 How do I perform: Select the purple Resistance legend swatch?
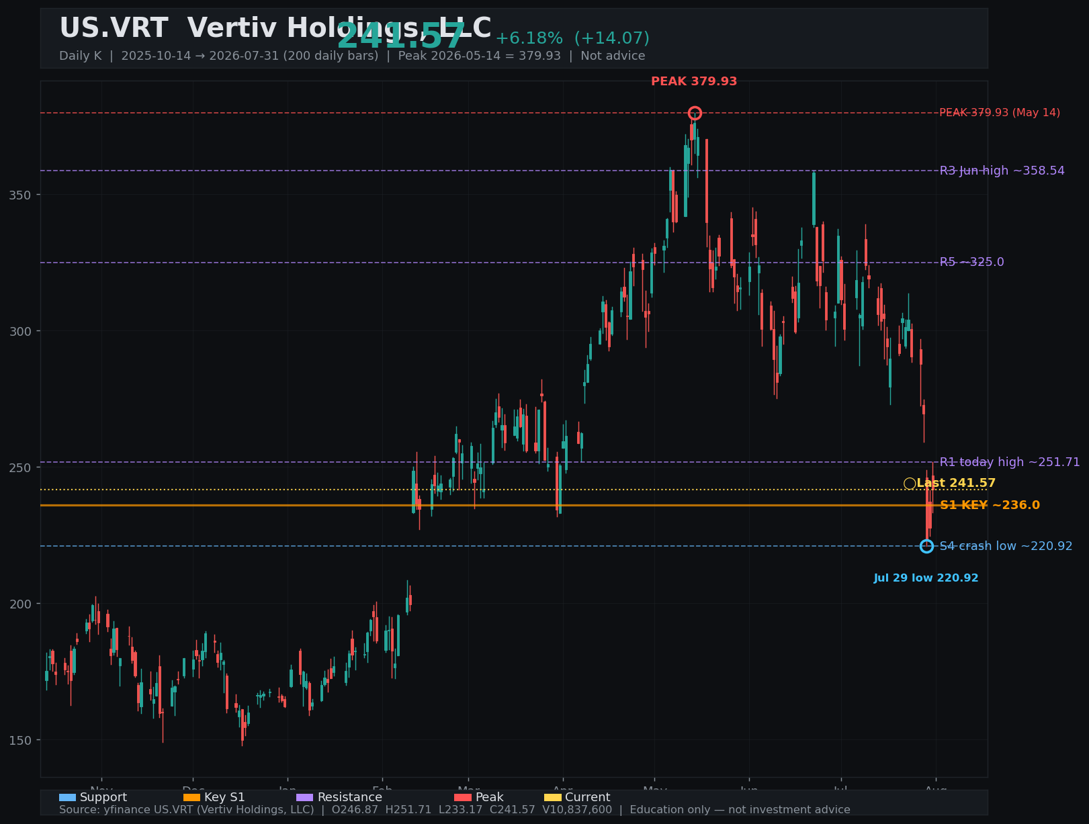(304, 797)
